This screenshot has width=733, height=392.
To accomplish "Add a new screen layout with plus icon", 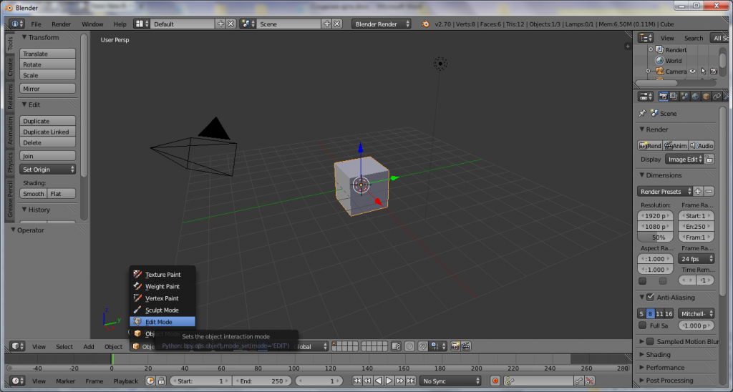I will click(220, 24).
